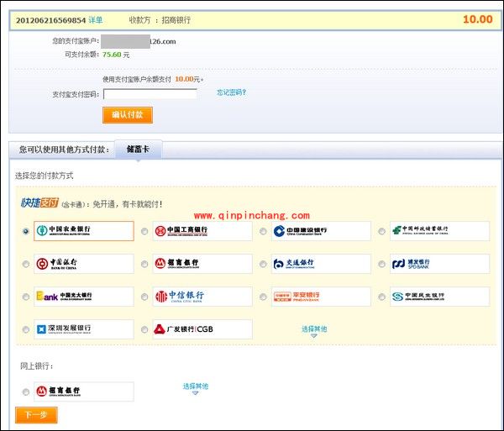This screenshot has width=504, height=431.
Task: Select the 浦发银行 radio button
Action: pos(381,264)
